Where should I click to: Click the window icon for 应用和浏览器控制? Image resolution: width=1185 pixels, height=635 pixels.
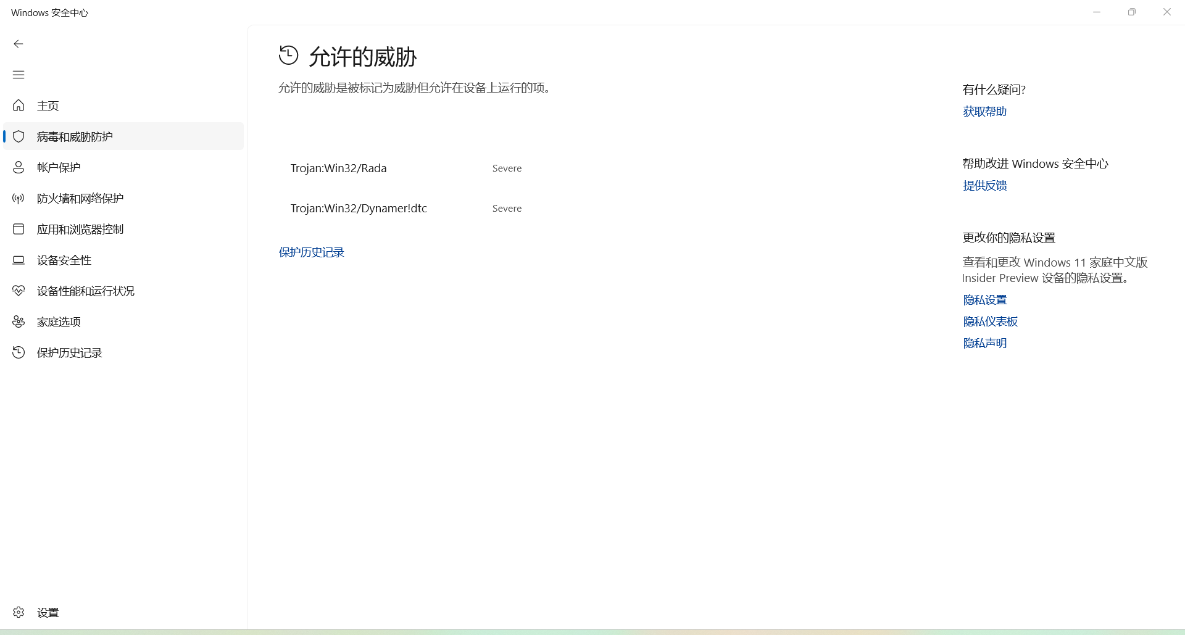[x=19, y=229]
